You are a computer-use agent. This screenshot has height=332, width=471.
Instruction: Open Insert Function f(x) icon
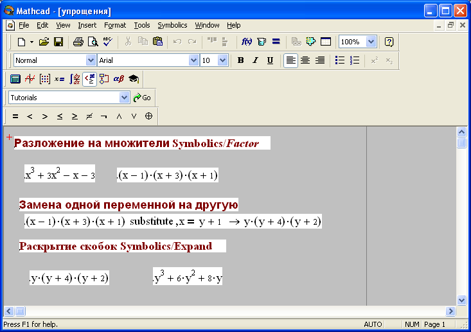[247, 42]
